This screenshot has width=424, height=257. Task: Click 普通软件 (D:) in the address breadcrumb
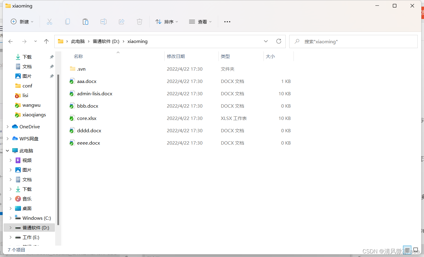(x=106, y=41)
